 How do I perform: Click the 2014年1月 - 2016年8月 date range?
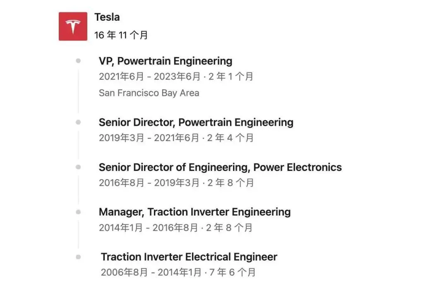click(148, 228)
